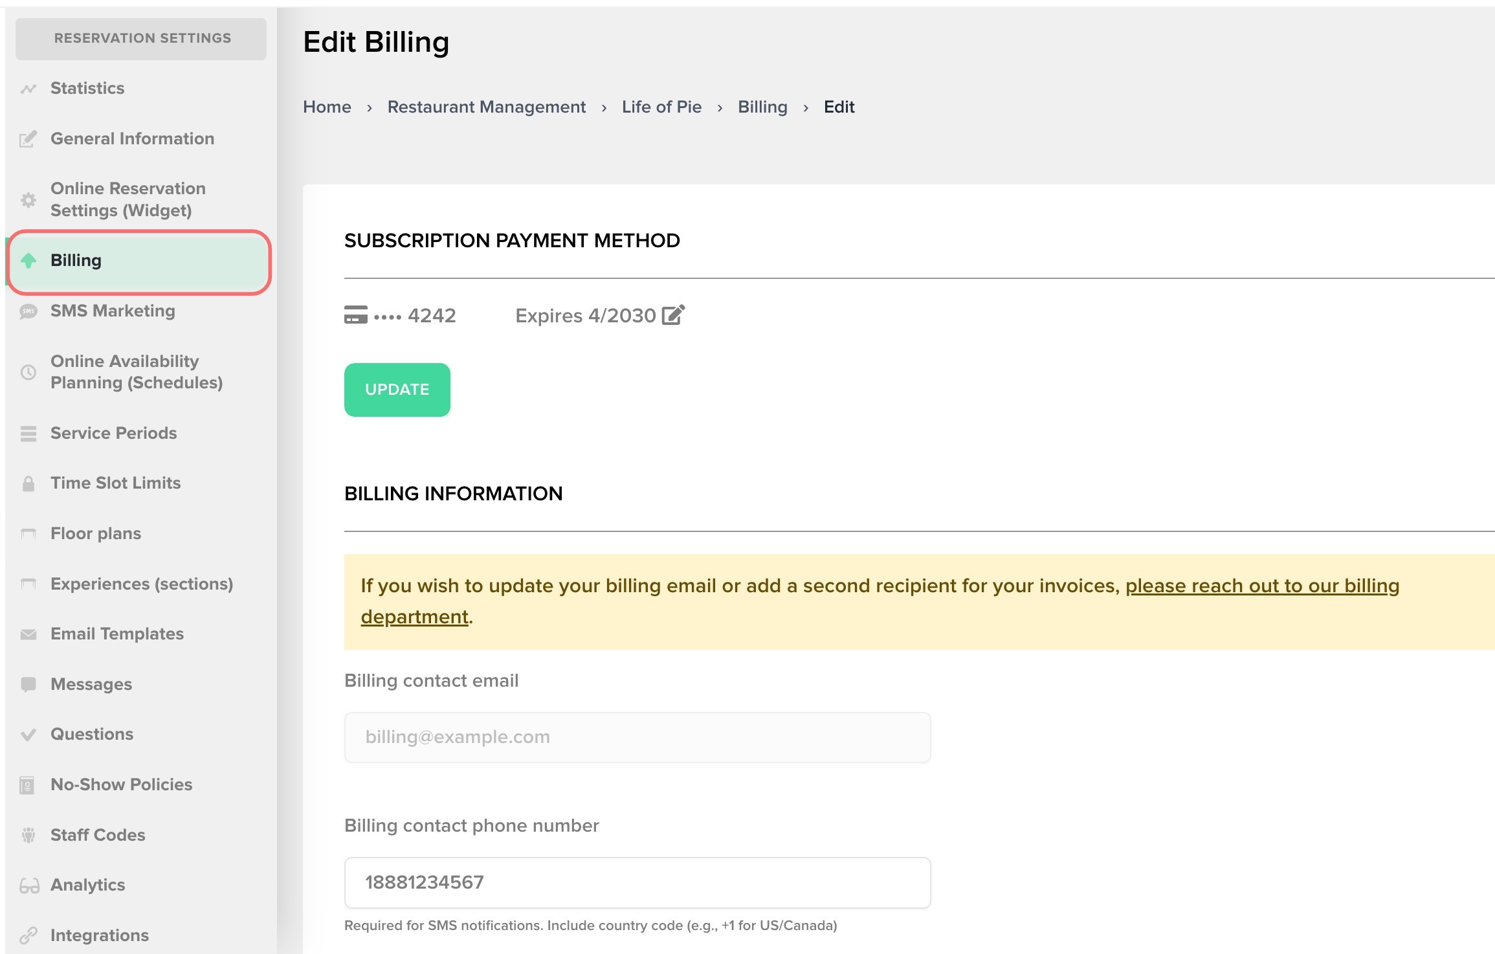Click the credit card icon before 4242
The width and height of the screenshot is (1495, 954).
355,315
